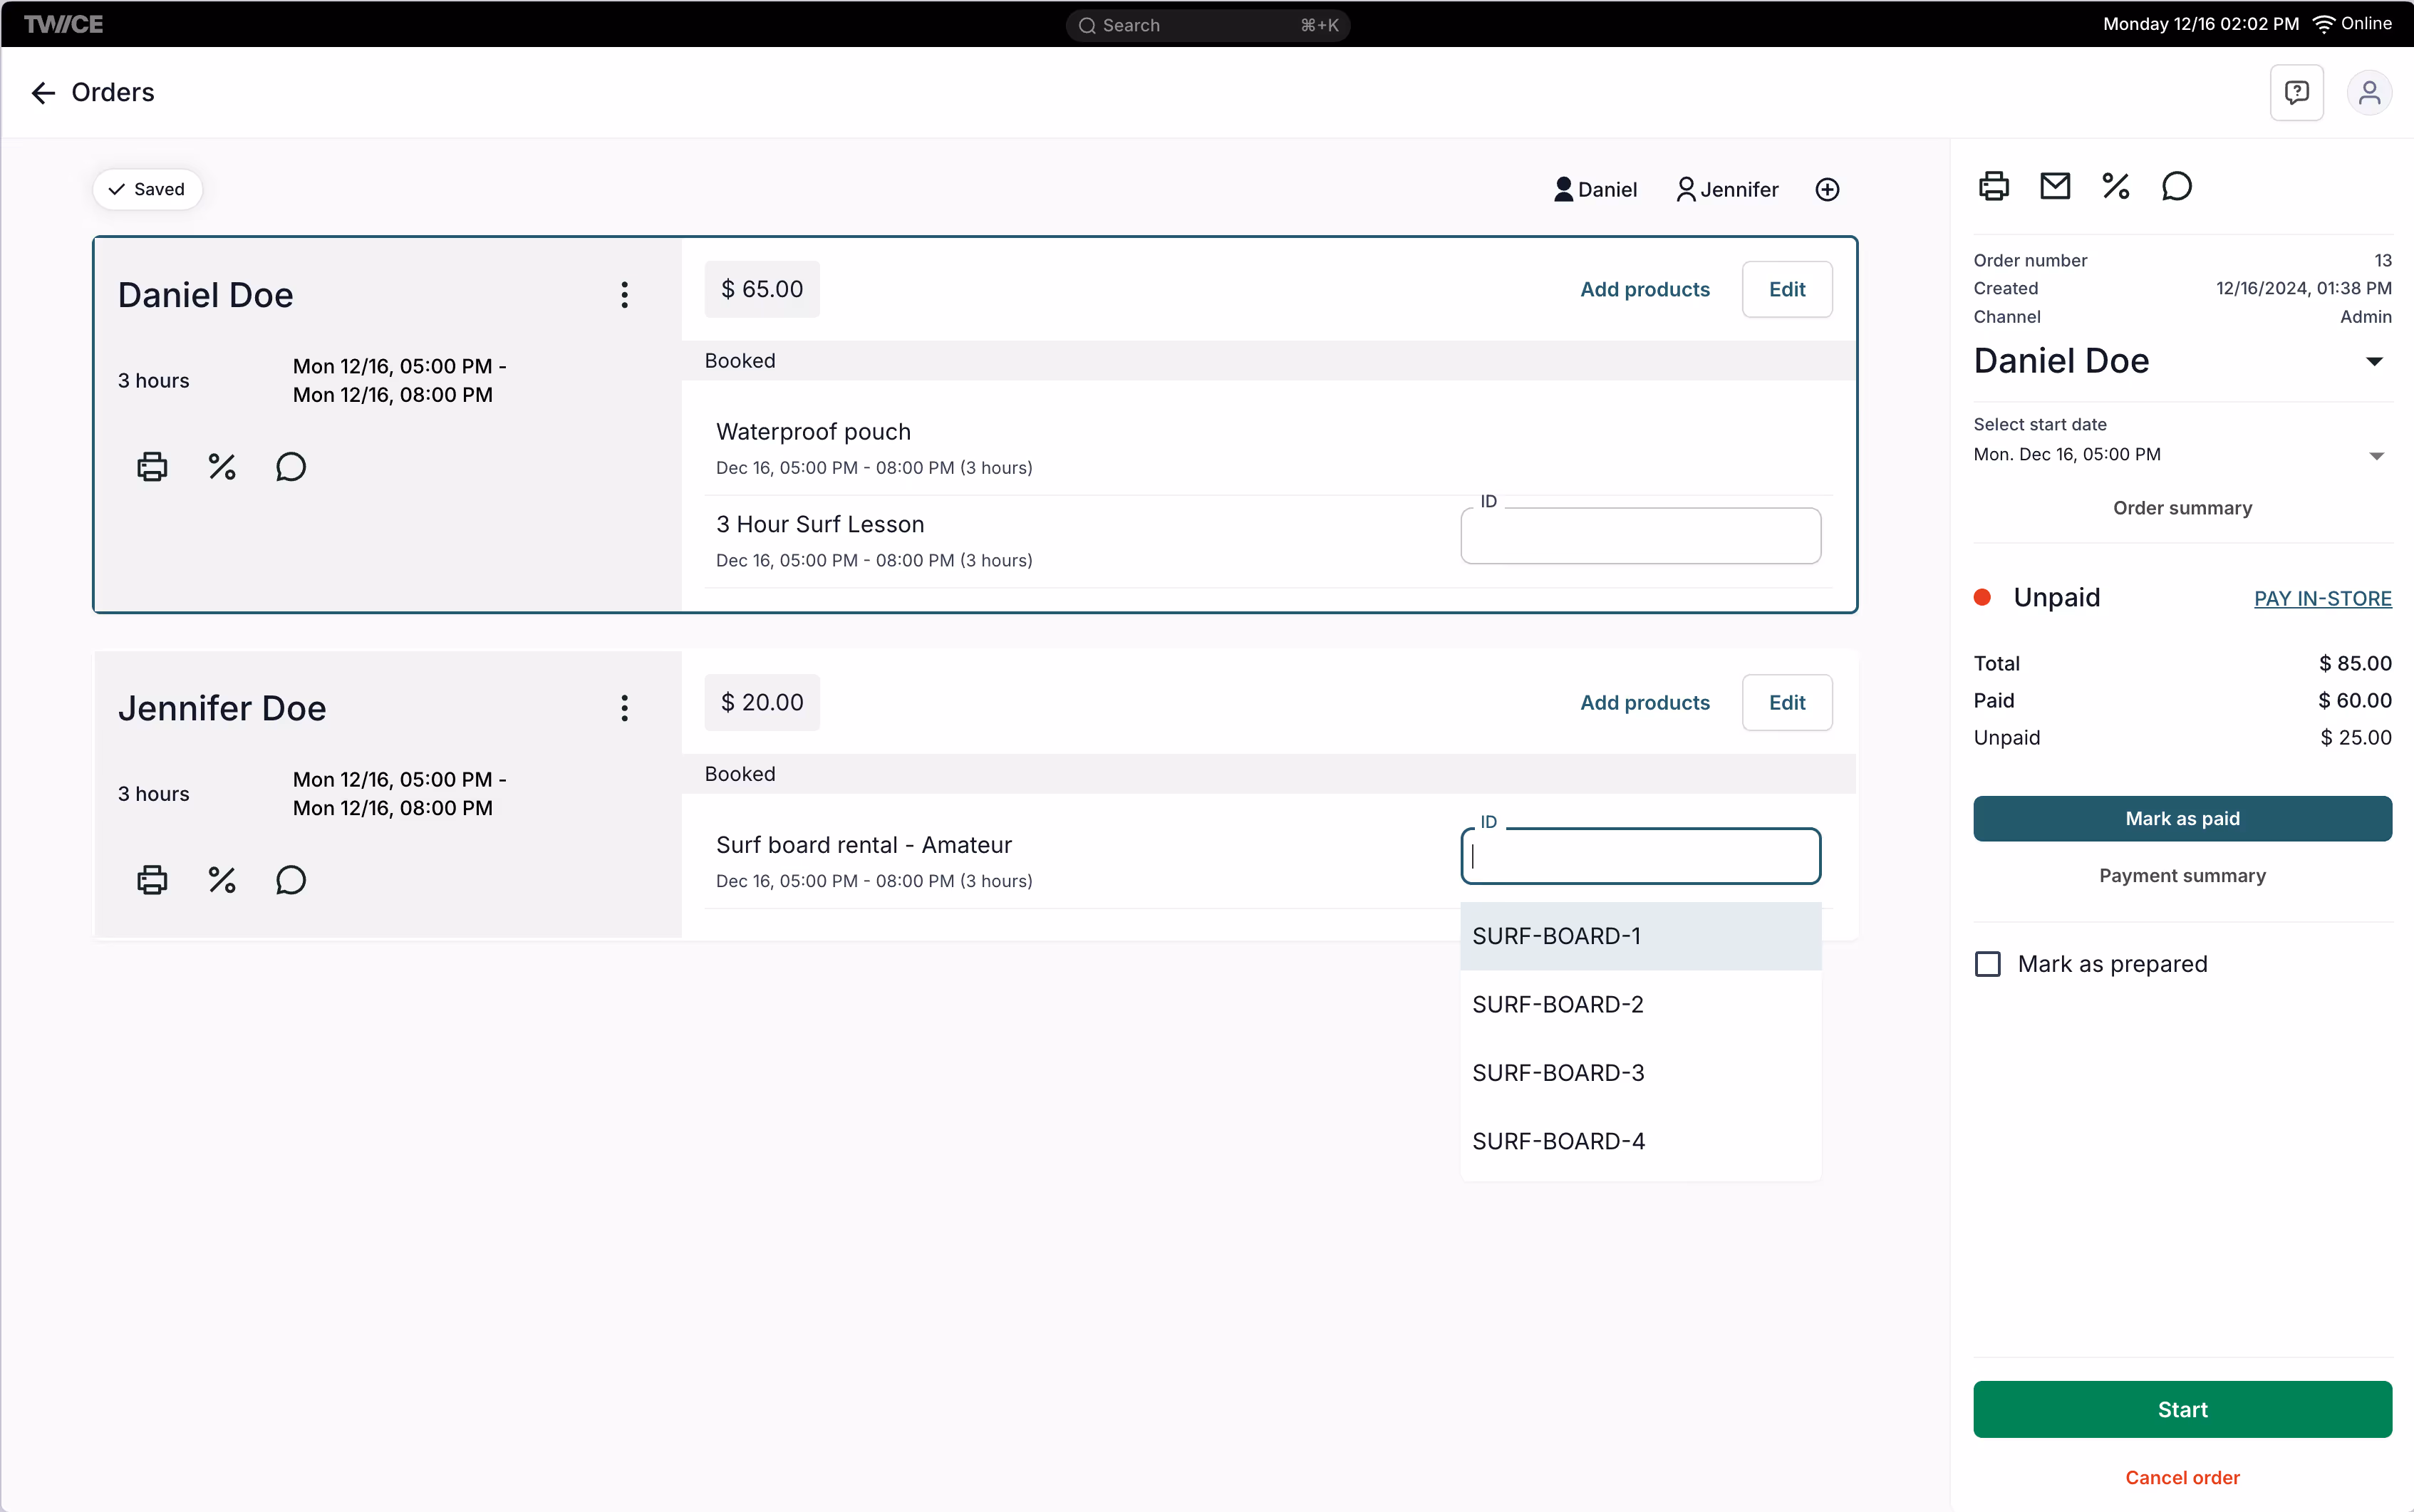Viewport: 2414px width, 1512px height.
Task: Click add participant plus icon
Action: click(x=1826, y=190)
